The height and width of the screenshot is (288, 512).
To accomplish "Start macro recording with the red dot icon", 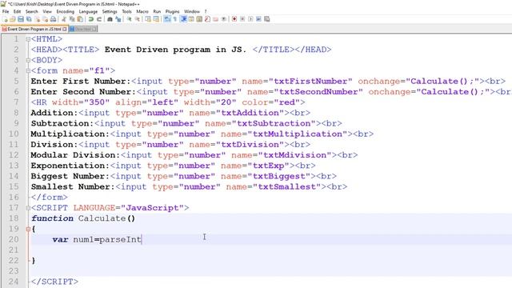I will (x=234, y=19).
